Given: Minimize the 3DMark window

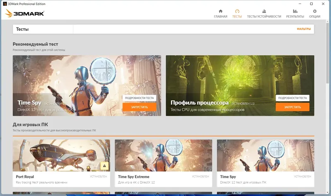Looking at the screenshot, I should pos(300,4).
